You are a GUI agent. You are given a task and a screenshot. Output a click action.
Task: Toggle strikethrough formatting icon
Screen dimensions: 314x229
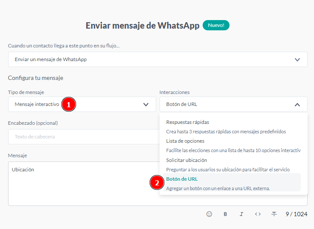tap(274, 214)
